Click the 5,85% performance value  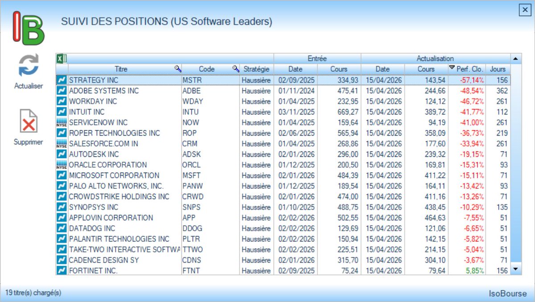coord(475,270)
